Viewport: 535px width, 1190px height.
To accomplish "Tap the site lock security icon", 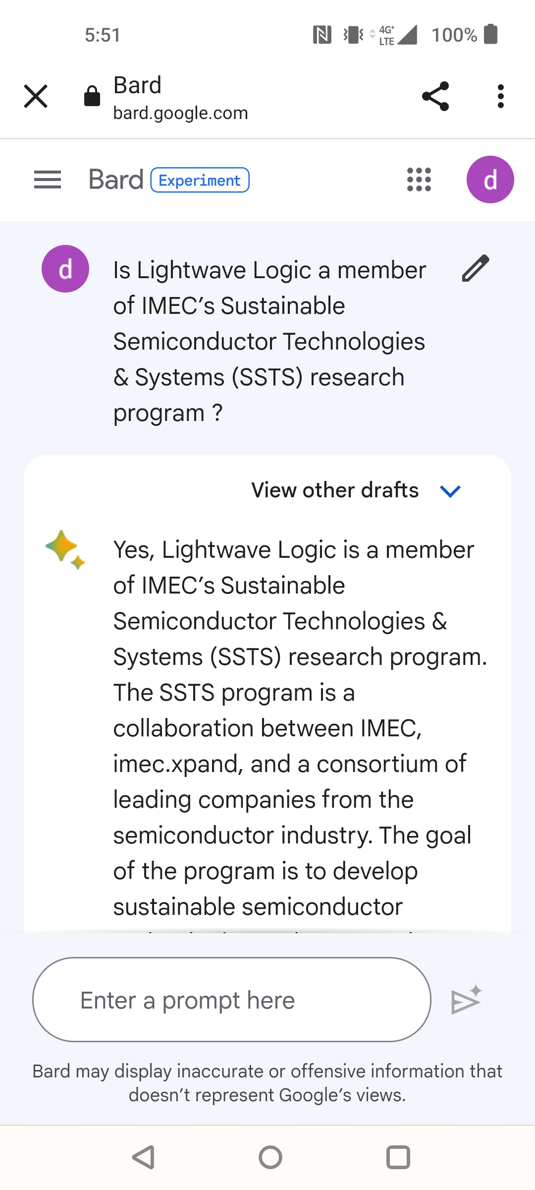I will click(x=92, y=96).
